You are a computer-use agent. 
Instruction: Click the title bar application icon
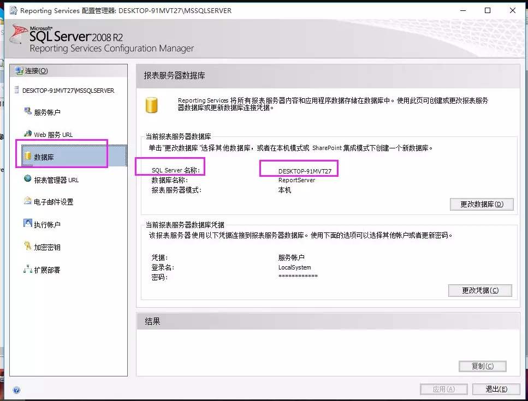tap(14, 10)
